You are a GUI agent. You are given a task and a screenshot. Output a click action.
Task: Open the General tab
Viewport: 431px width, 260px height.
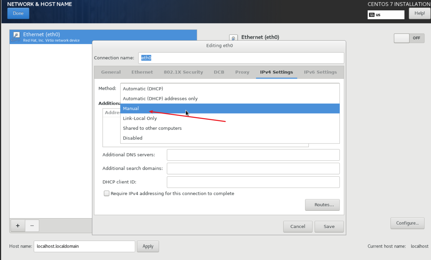pos(111,72)
